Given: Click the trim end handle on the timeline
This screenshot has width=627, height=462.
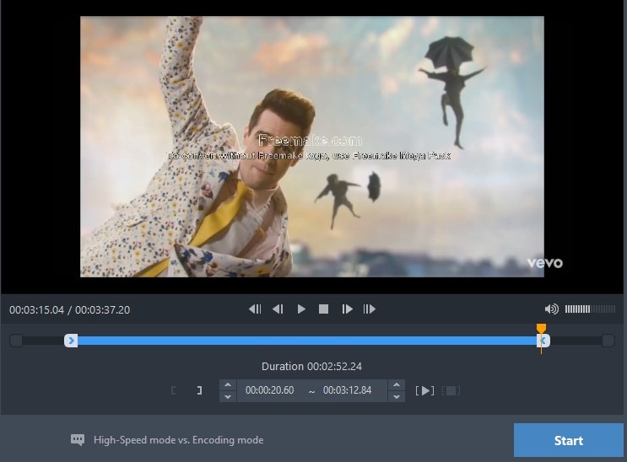Looking at the screenshot, I should [x=544, y=341].
